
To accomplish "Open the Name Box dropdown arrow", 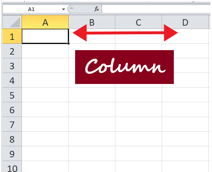I will coord(63,9).
